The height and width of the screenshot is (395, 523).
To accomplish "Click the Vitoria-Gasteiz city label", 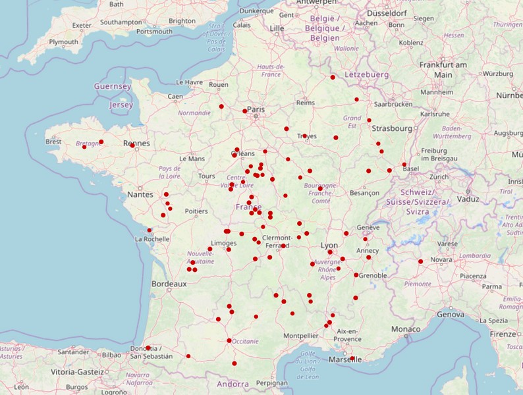I will click(77, 372).
